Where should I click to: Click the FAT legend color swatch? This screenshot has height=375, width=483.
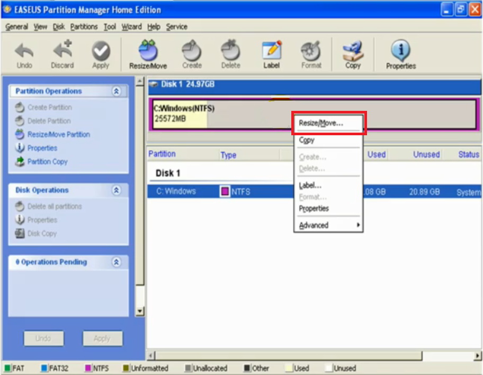pos(7,368)
